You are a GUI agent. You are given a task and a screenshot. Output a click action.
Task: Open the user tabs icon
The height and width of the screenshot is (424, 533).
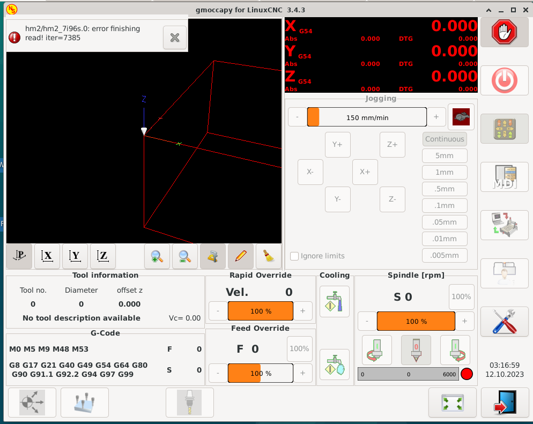[505, 273]
